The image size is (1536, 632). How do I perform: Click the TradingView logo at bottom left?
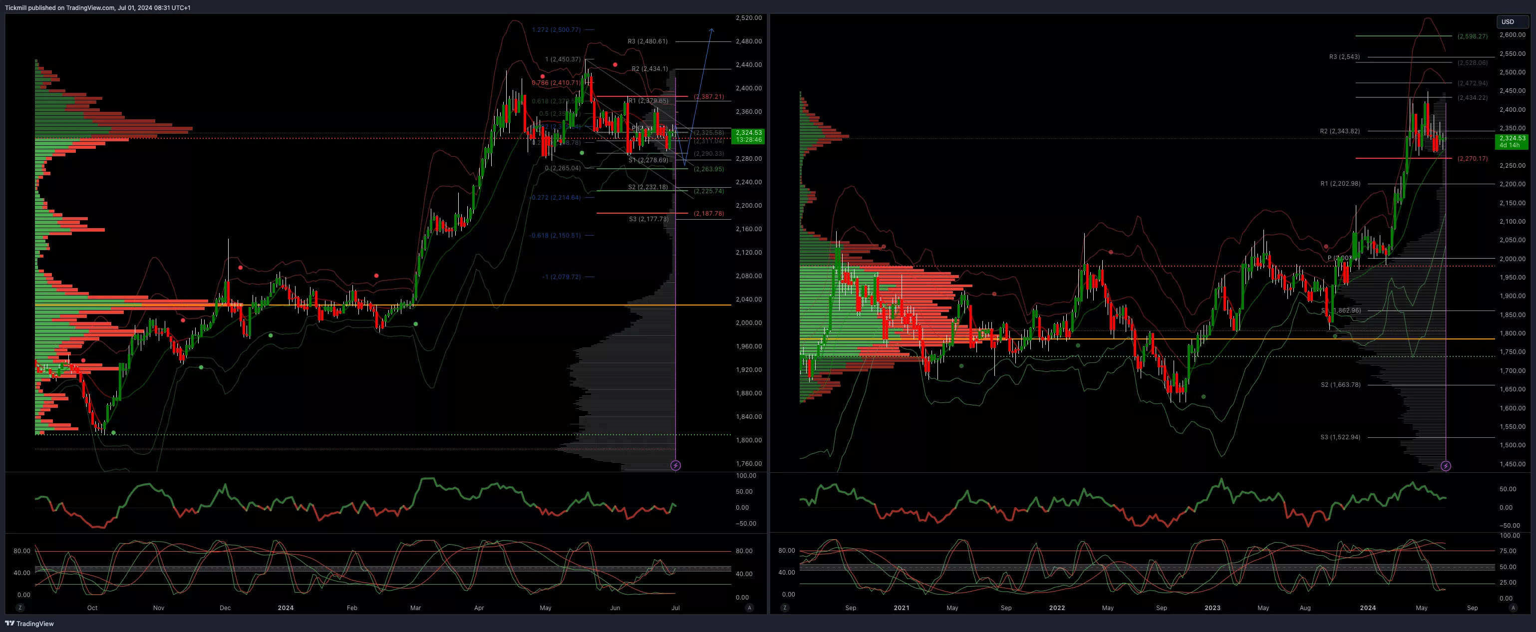pos(29,623)
